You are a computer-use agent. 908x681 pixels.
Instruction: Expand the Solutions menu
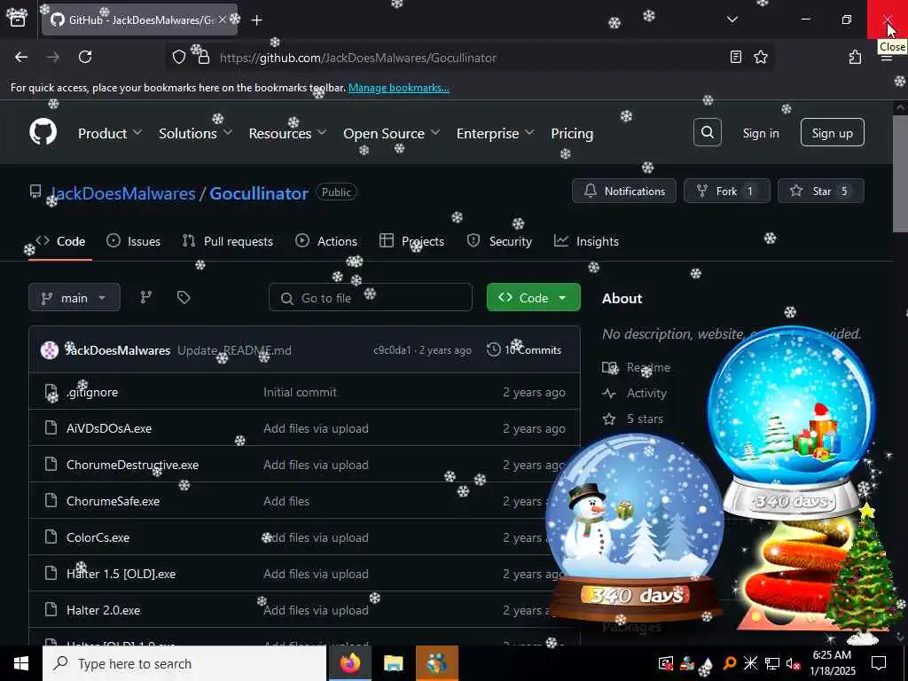[x=196, y=133]
